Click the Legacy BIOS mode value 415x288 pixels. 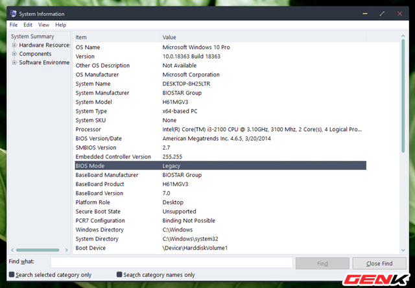click(171, 166)
